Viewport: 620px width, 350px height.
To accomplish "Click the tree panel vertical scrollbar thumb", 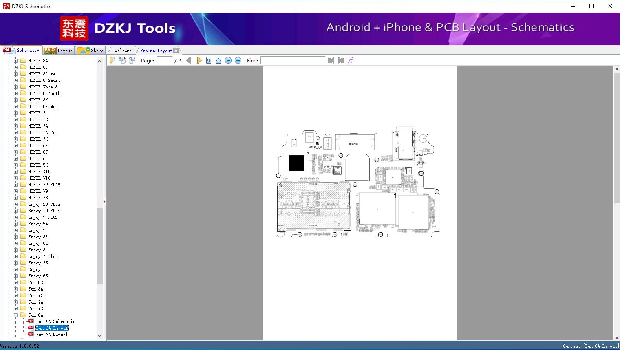I will click(99, 246).
